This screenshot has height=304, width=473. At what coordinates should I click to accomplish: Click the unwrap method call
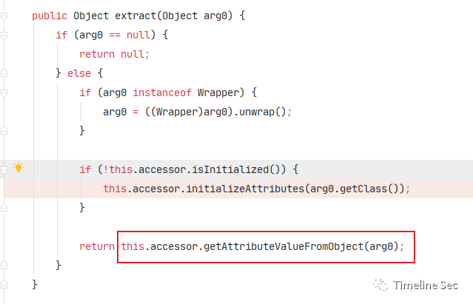(x=256, y=112)
